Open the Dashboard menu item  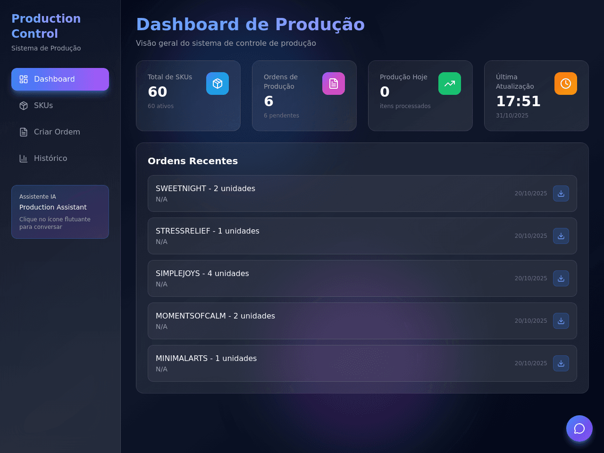[60, 79]
